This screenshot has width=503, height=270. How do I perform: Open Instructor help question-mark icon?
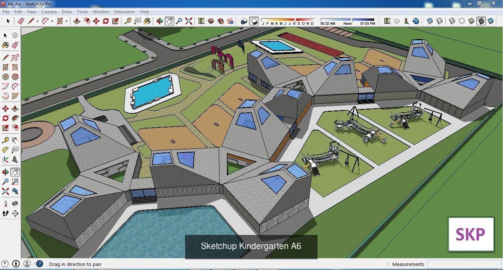coord(40,264)
